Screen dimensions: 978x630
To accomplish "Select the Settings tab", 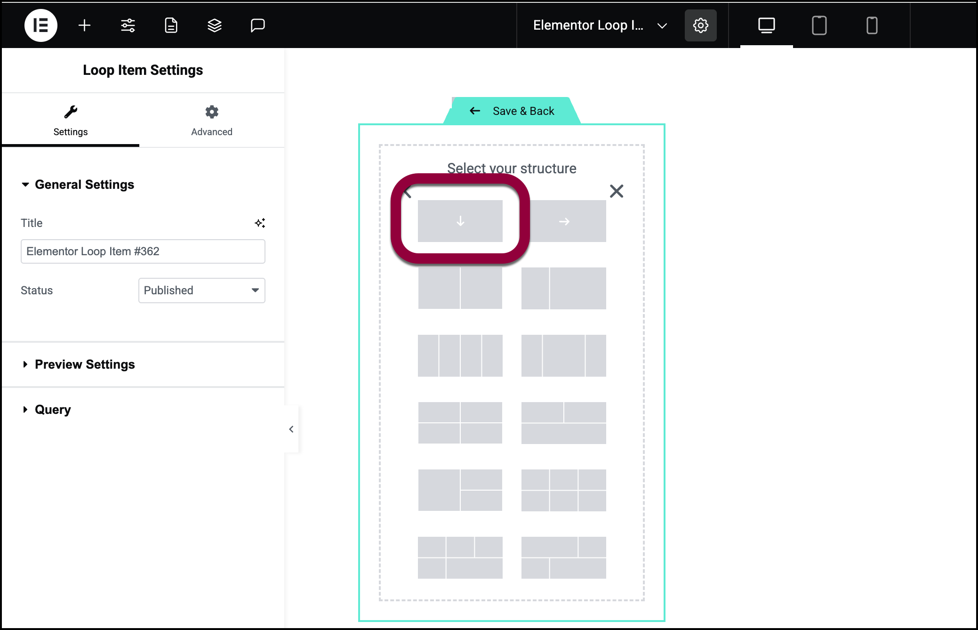I will coord(71,121).
